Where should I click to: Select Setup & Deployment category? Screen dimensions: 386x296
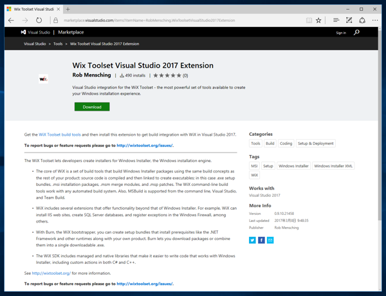click(316, 143)
